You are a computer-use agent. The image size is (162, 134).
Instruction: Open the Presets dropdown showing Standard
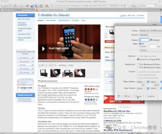tap(151, 35)
